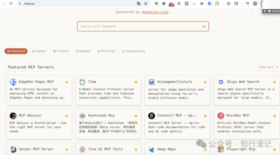Open the blue circle extension icon

[209, 4]
